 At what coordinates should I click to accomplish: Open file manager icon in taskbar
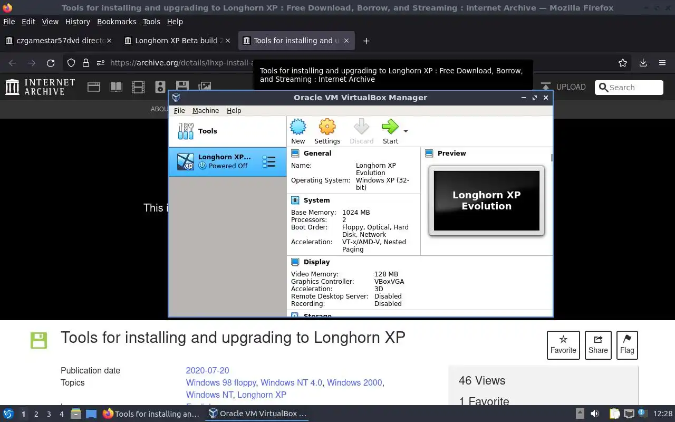(76, 414)
